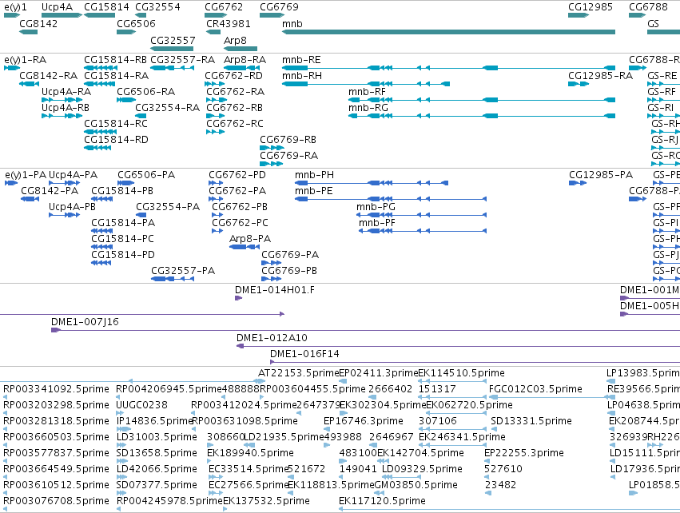
Task: Click the CG6762-PD protein label
Action: (x=237, y=175)
